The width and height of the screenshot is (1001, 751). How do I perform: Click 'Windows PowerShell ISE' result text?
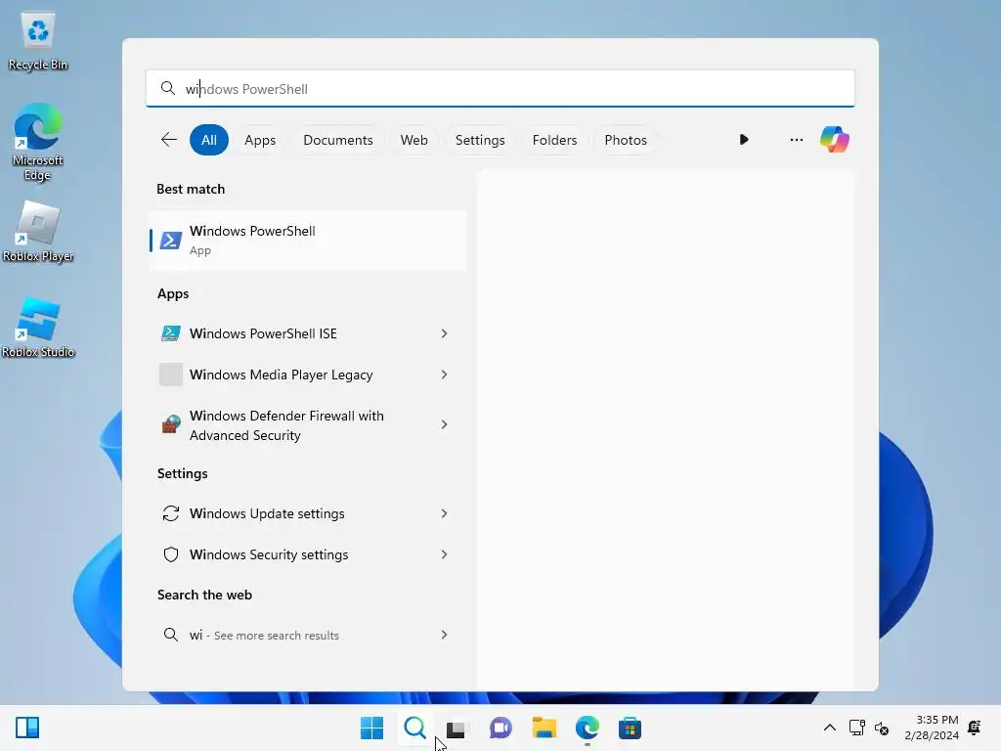click(263, 333)
